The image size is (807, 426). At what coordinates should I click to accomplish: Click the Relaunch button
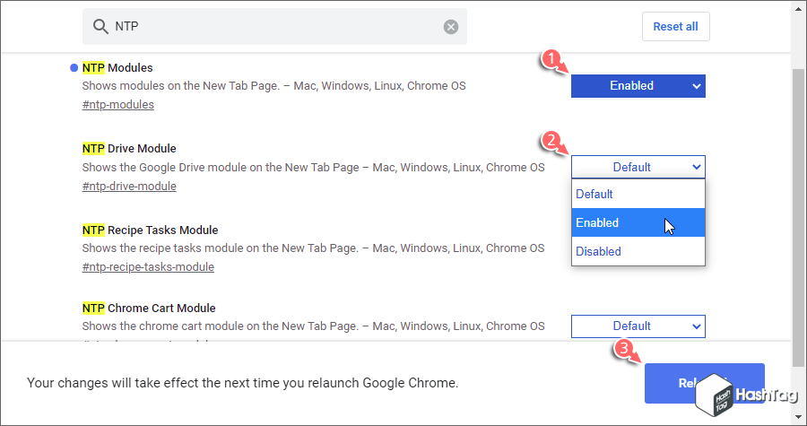704,383
